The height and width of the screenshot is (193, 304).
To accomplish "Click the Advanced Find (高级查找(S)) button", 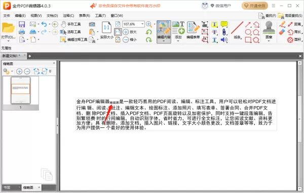I will click(x=290, y=16).
